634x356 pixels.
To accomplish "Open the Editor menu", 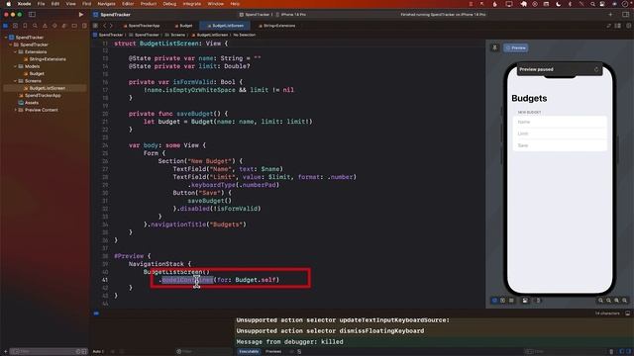I will (x=128, y=4).
